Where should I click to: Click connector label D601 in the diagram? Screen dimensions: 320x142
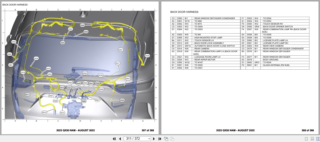(121, 50)
